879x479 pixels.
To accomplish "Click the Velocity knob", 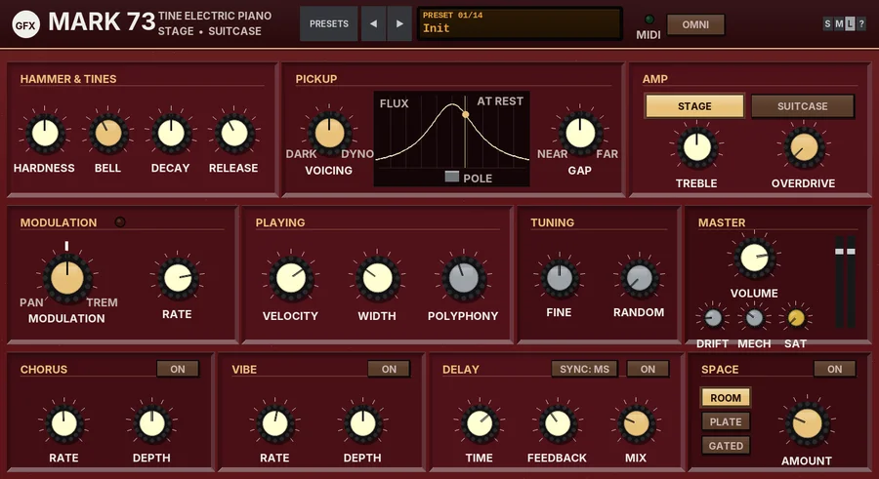I will tap(291, 279).
